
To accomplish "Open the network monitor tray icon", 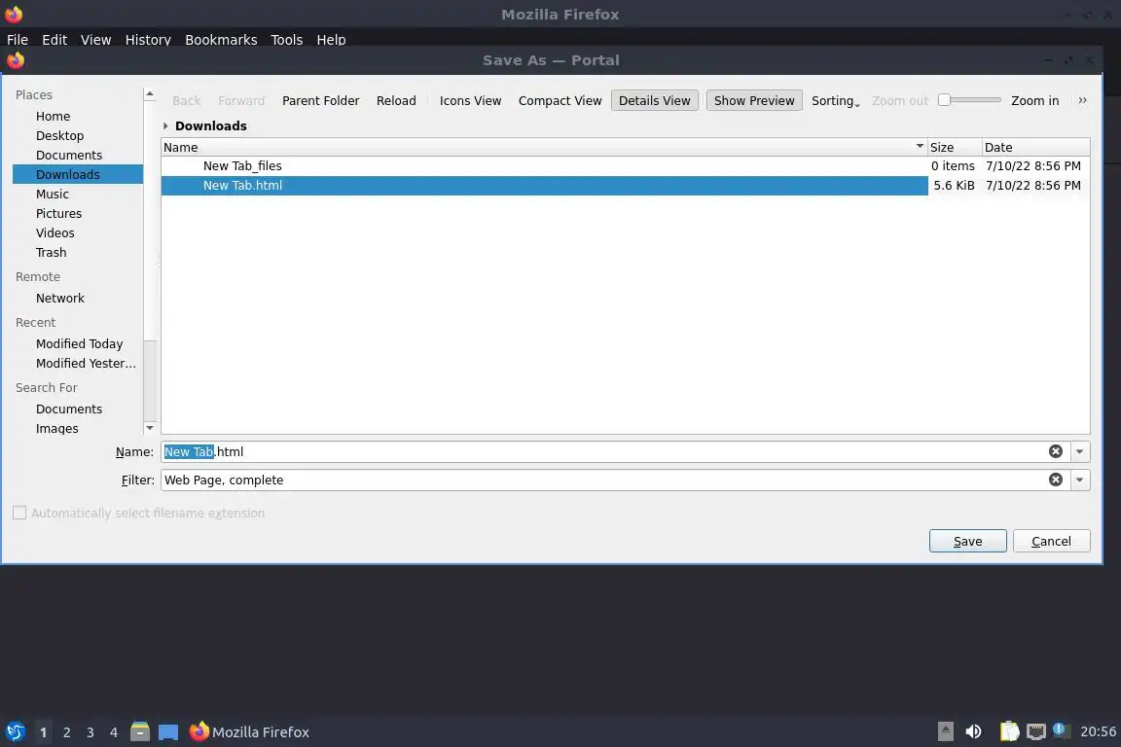I will click(x=1036, y=731).
